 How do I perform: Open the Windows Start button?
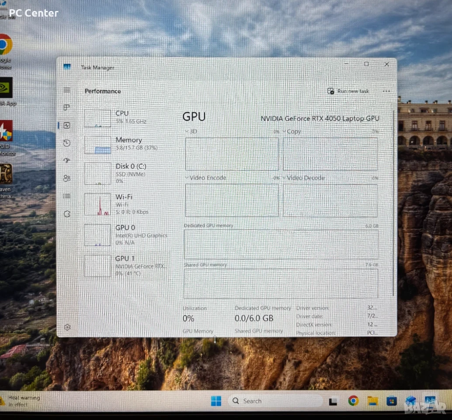pos(216,401)
